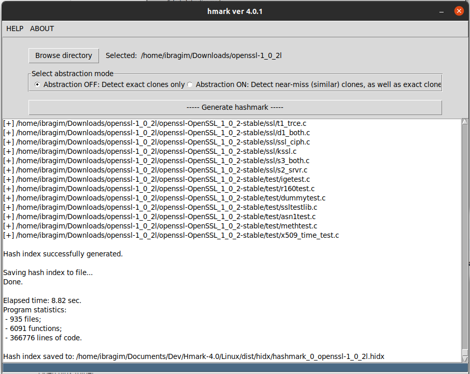Click the selected directory path text
Viewport: 470px width, 374px height.
[211, 55]
